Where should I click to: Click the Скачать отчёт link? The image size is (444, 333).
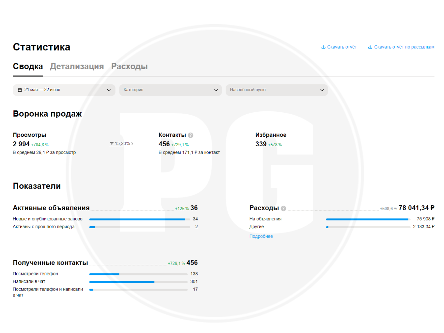pyautogui.click(x=342, y=47)
